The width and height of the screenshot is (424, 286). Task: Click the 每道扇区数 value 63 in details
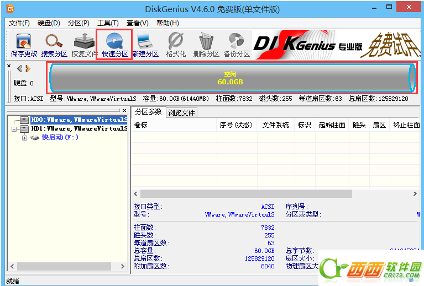tap(271, 243)
